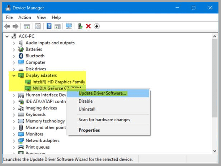
Task: Expand the Batteries category
Action: tap(14, 49)
